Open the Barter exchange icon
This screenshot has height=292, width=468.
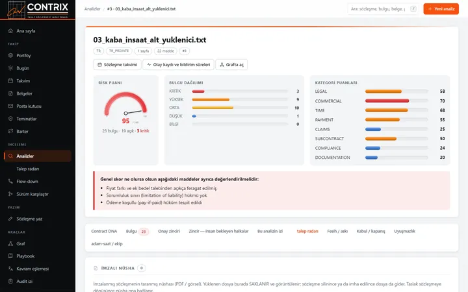tap(10, 131)
